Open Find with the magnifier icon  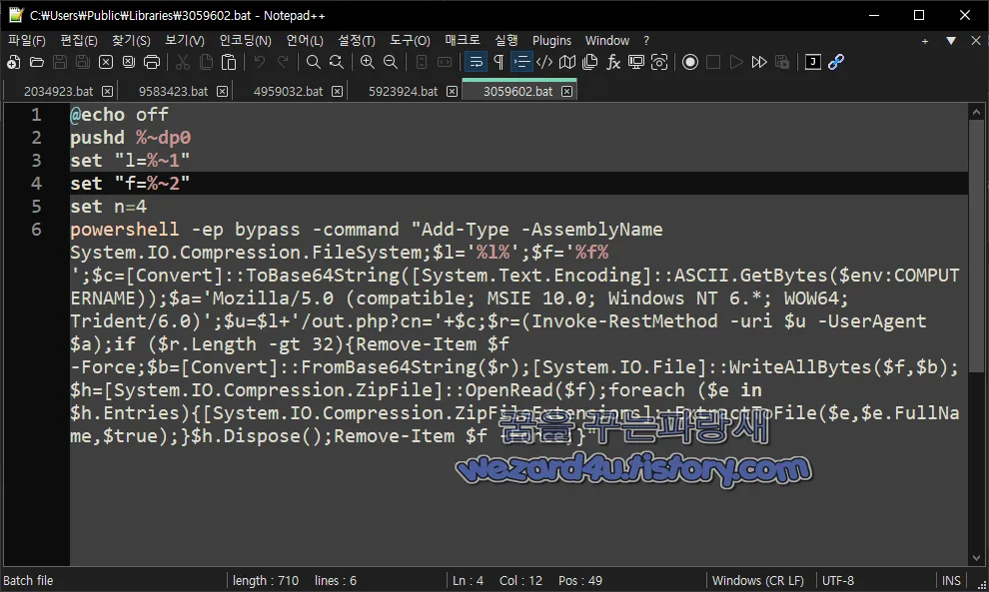314,62
